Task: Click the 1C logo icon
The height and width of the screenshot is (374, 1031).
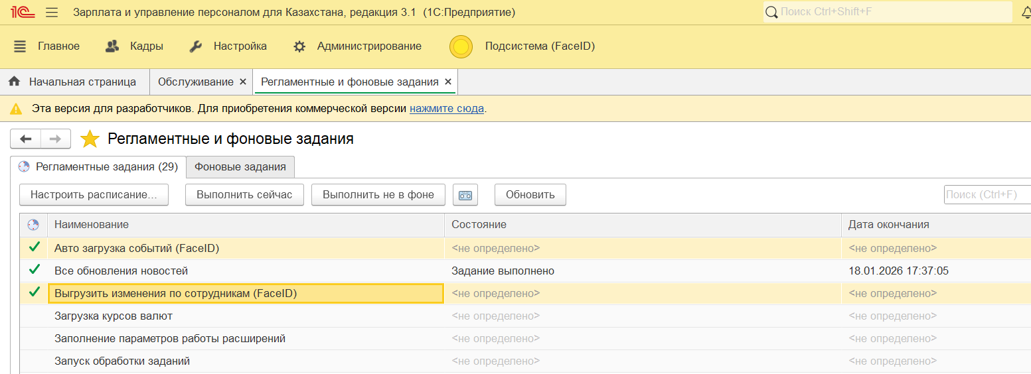Action: click(17, 12)
